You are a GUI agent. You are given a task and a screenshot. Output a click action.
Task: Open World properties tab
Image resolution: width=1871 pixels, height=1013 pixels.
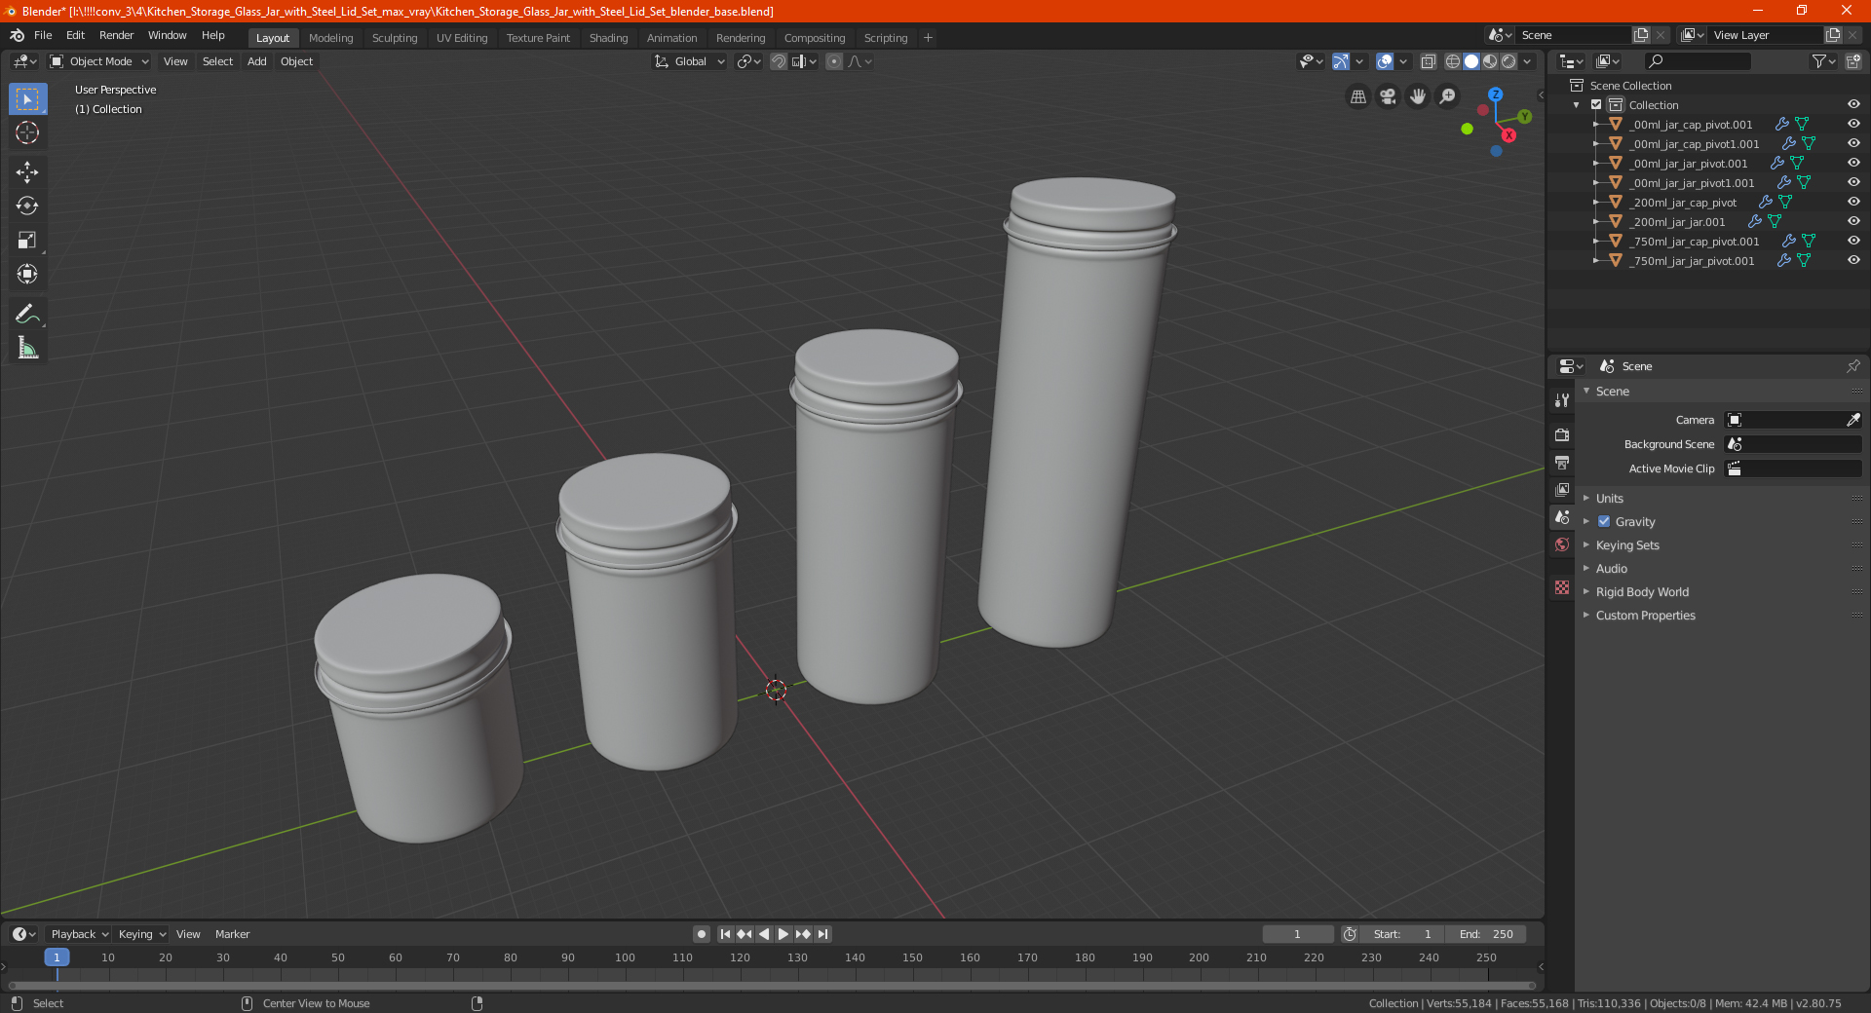point(1562,544)
